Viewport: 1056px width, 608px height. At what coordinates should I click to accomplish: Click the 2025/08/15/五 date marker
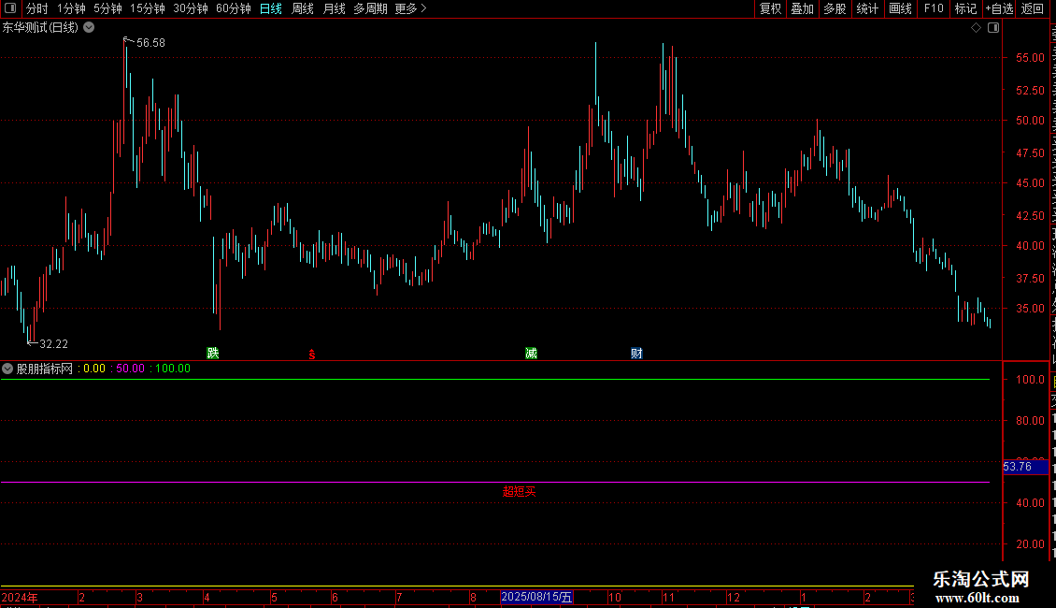coord(536,597)
